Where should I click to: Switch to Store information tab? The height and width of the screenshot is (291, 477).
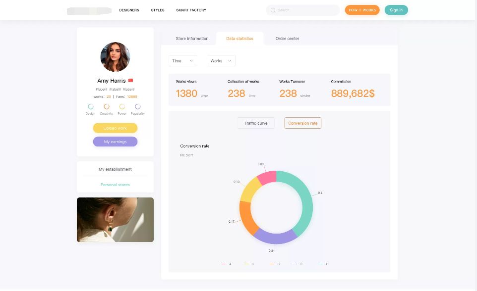pyautogui.click(x=192, y=39)
